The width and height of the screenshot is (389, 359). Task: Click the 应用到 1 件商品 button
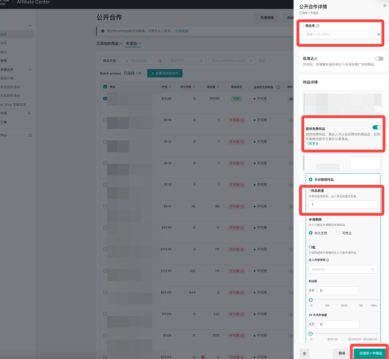pyautogui.click(x=370, y=353)
